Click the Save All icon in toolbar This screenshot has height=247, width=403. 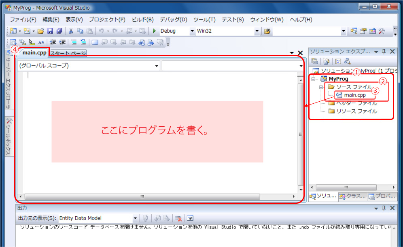(x=59, y=31)
